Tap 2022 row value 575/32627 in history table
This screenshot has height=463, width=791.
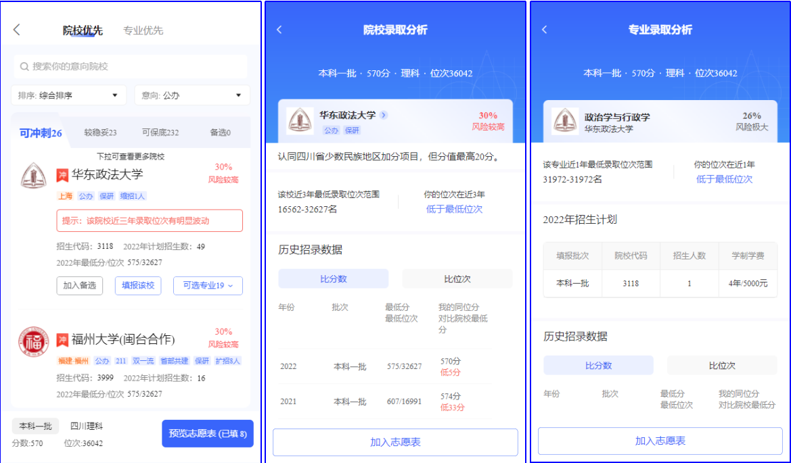(x=405, y=366)
